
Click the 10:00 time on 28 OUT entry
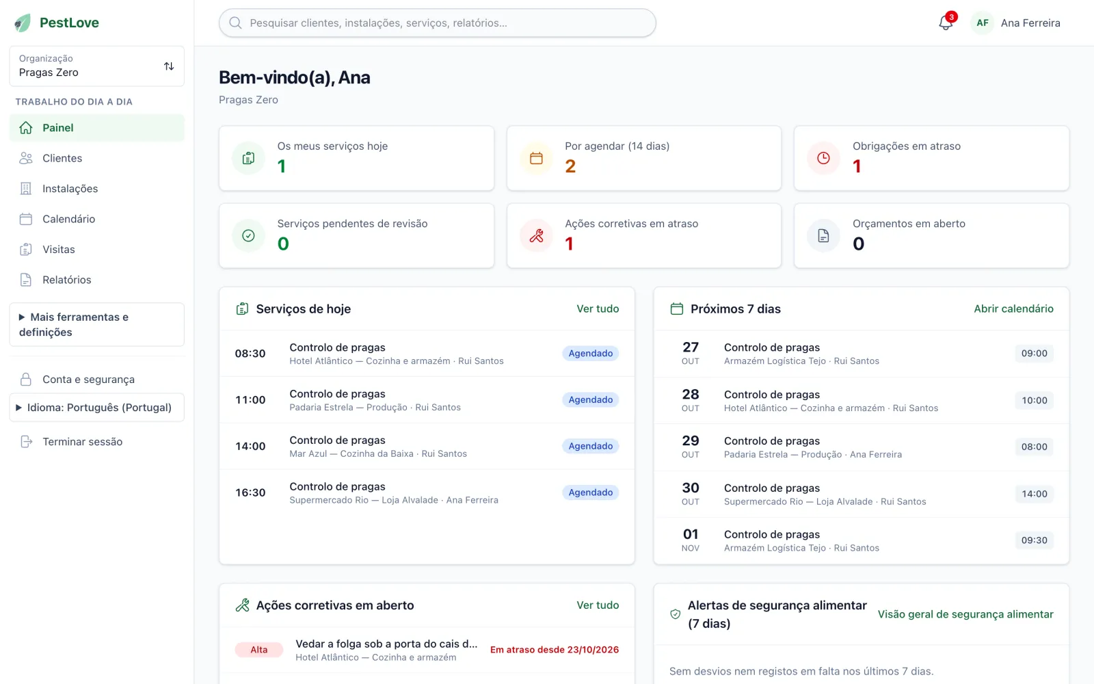1034,400
